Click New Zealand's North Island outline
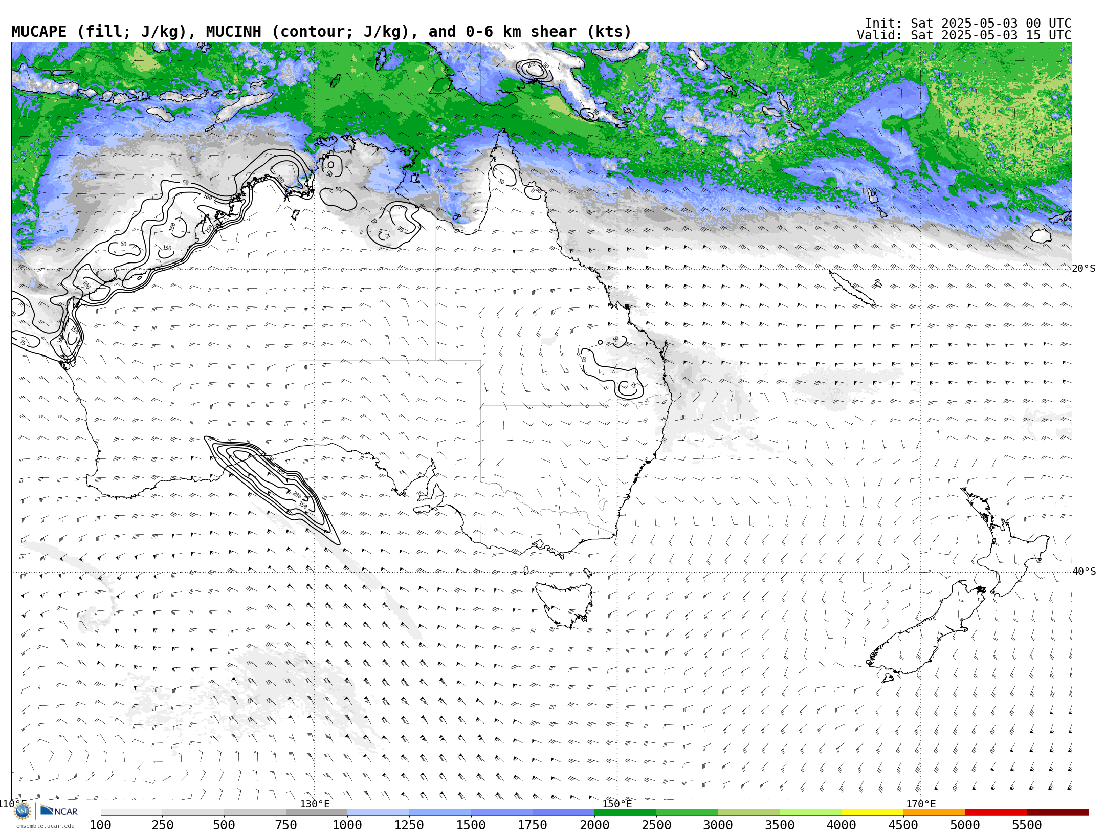Screen dimensions: 1105x832 (1005, 542)
